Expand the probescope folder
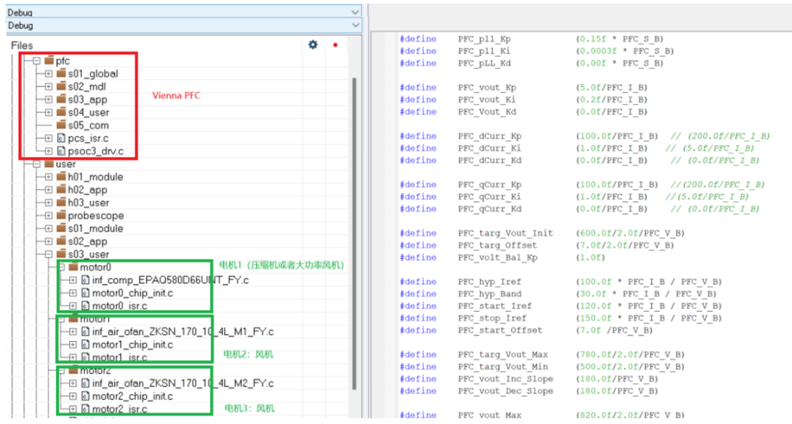 [x=48, y=216]
